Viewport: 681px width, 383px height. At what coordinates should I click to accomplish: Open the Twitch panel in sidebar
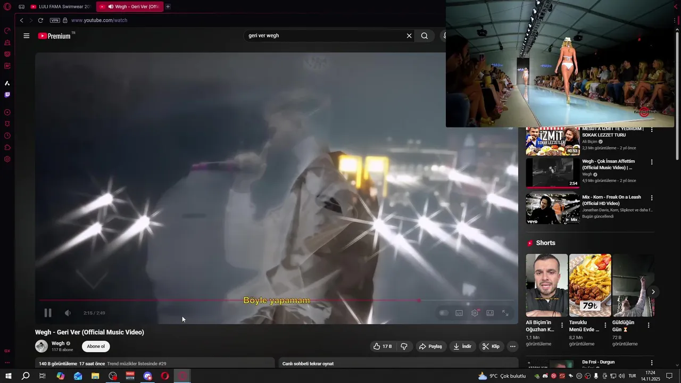coord(7,95)
